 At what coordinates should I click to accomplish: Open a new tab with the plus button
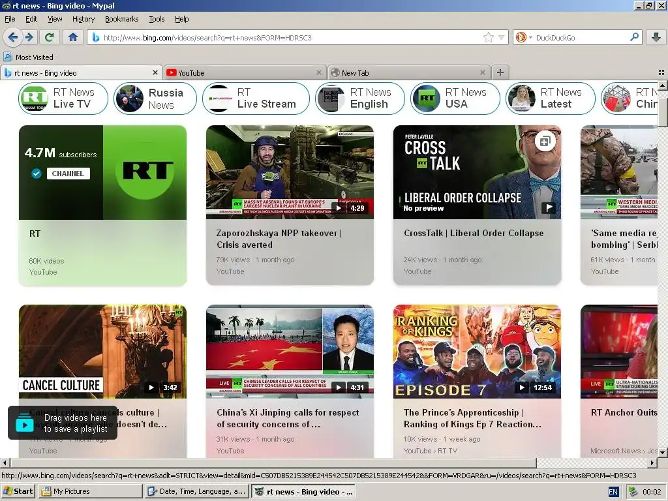(x=500, y=72)
